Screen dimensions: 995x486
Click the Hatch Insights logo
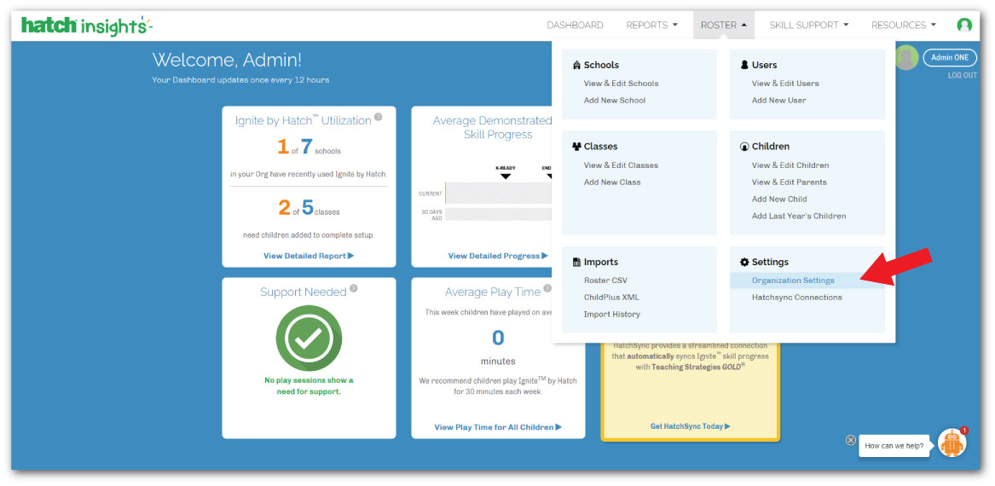pyautogui.click(x=87, y=26)
